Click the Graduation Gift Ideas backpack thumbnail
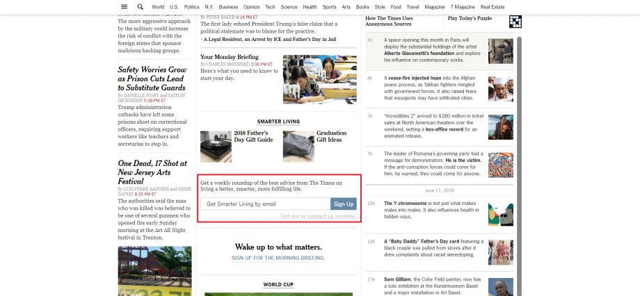 point(298,147)
